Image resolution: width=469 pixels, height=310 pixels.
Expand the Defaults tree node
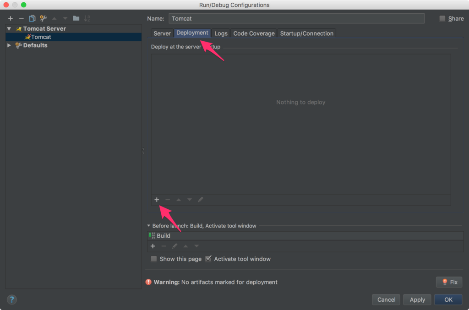(9, 45)
